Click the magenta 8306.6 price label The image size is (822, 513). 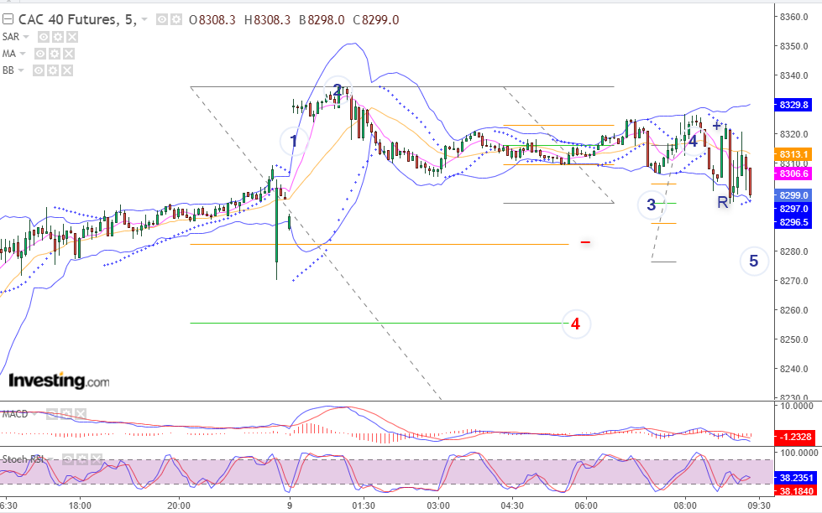[793, 174]
